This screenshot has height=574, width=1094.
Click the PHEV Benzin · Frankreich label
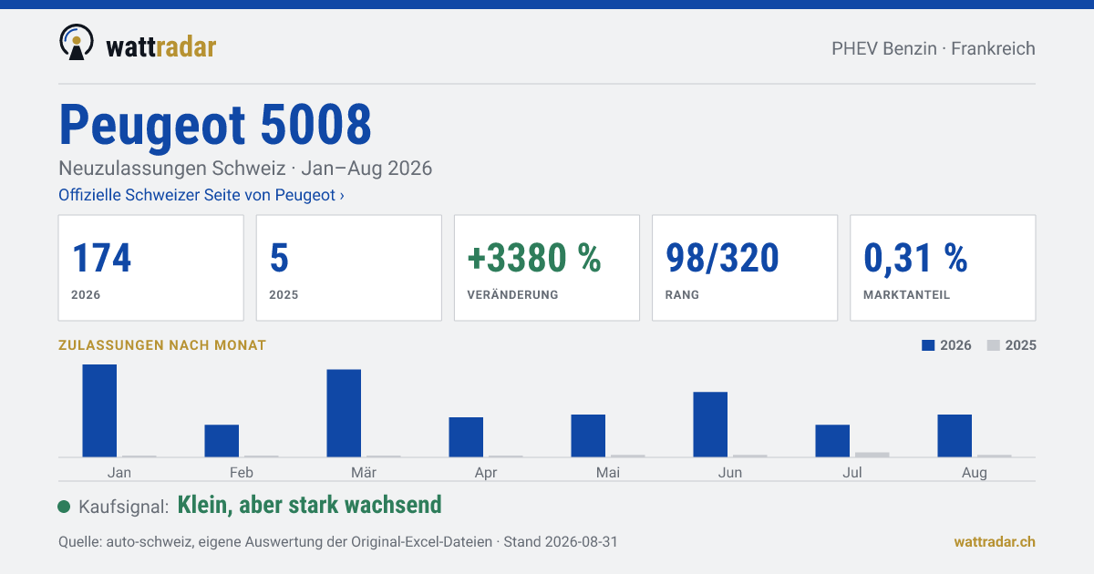tap(934, 48)
